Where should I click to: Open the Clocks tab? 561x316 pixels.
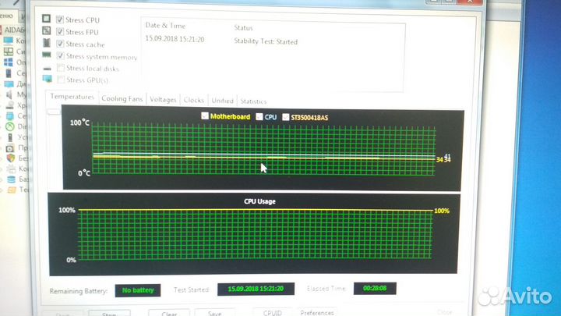(194, 100)
